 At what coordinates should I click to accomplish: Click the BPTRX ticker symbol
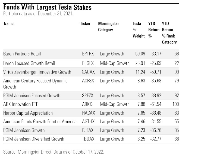pos(88,54)
